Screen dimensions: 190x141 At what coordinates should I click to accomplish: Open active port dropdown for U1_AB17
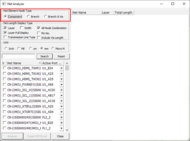pyautogui.click(x=61, y=95)
